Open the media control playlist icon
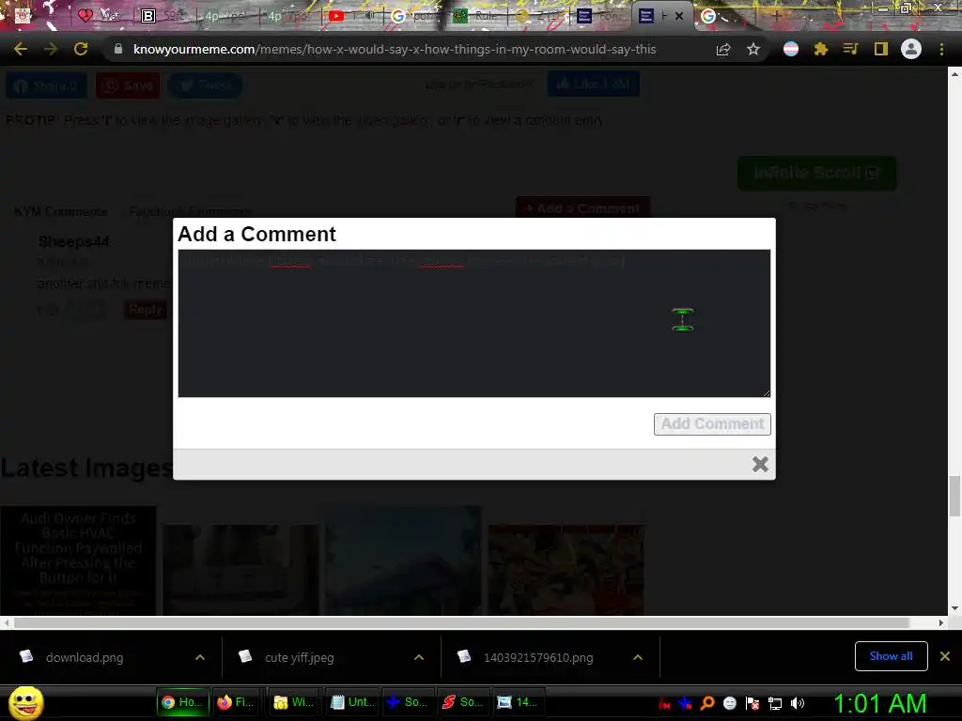Image resolution: width=962 pixels, height=721 pixels. coord(850,49)
